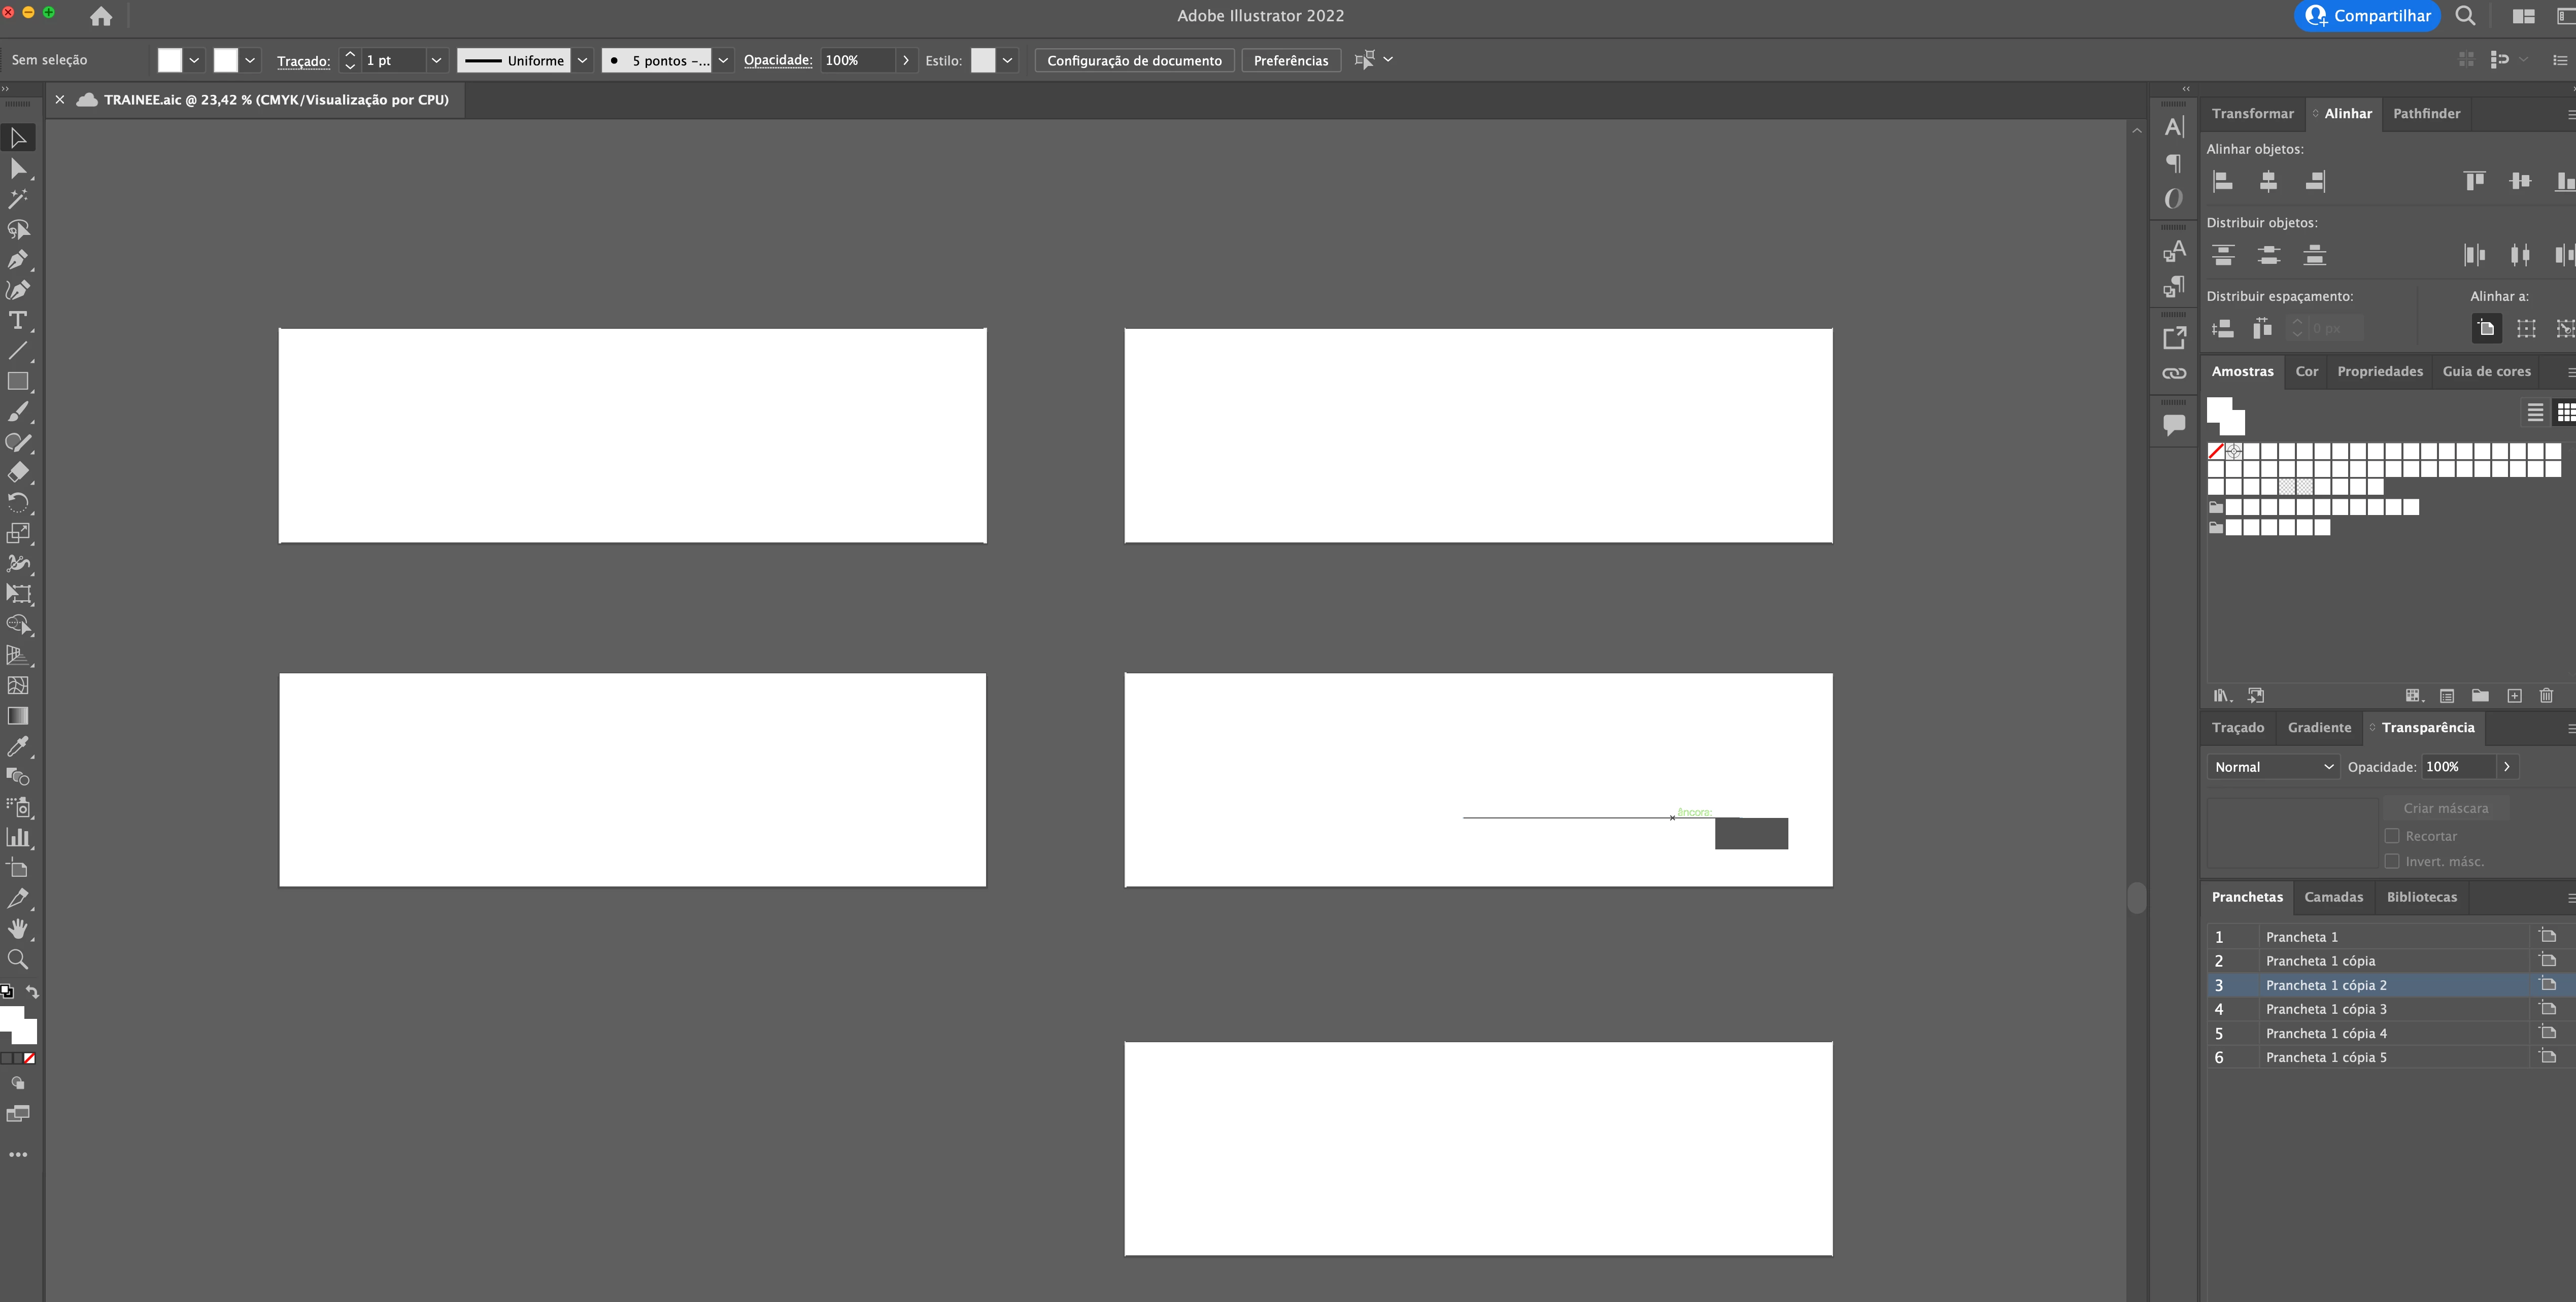Click the Preferências button
Viewport: 2576px width, 1302px height.
coord(1290,60)
